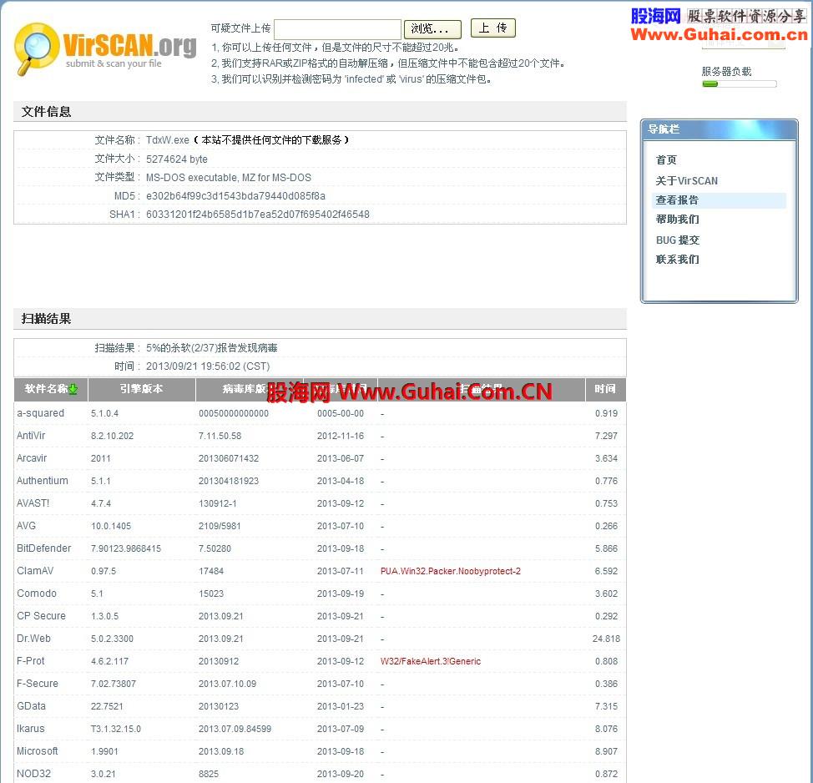Screen dimensions: 813x783
Task: Click Ikarus engine version T3.1.32.15.0
Action: point(116,729)
